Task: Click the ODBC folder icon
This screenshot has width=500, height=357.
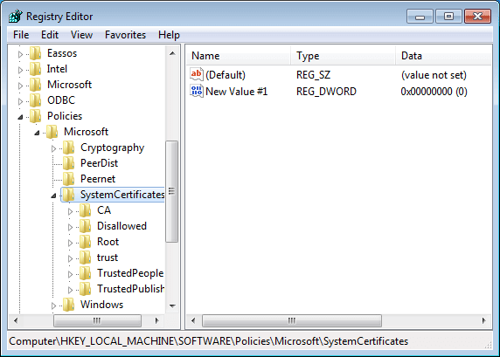Action: point(35,100)
